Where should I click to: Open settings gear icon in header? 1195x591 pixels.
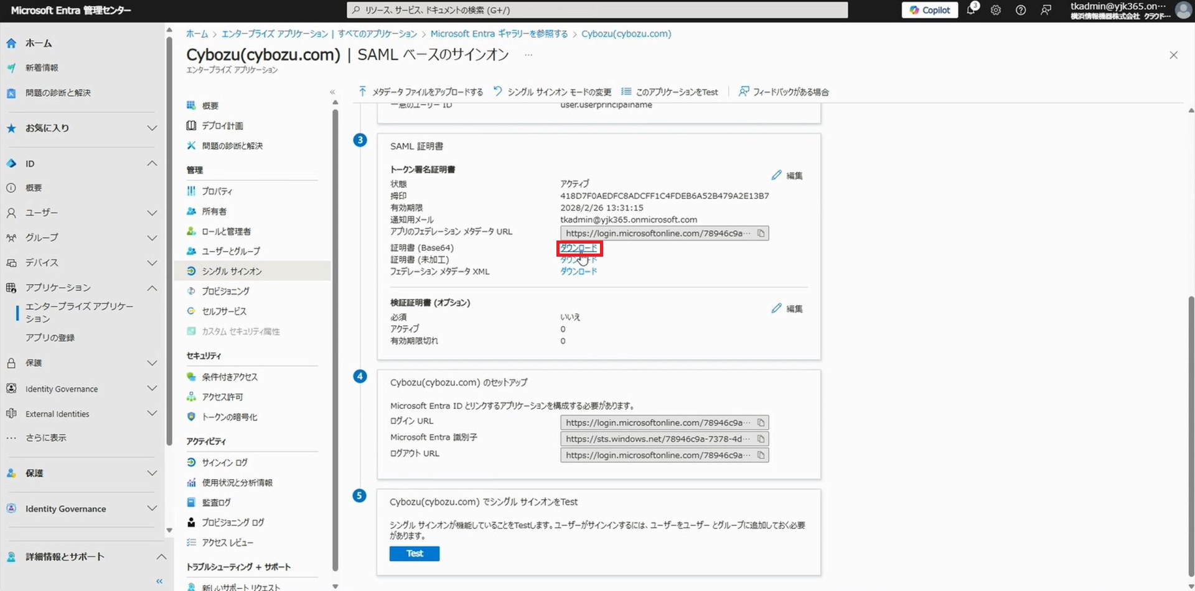pyautogui.click(x=996, y=10)
